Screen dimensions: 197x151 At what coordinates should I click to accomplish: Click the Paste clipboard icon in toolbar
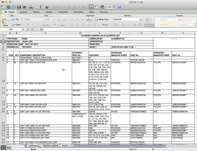42,7
